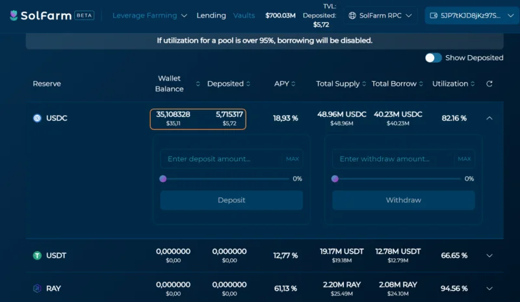Click the 19.17M USDT total supply
Screen dimensions: 520x302
click(342, 251)
